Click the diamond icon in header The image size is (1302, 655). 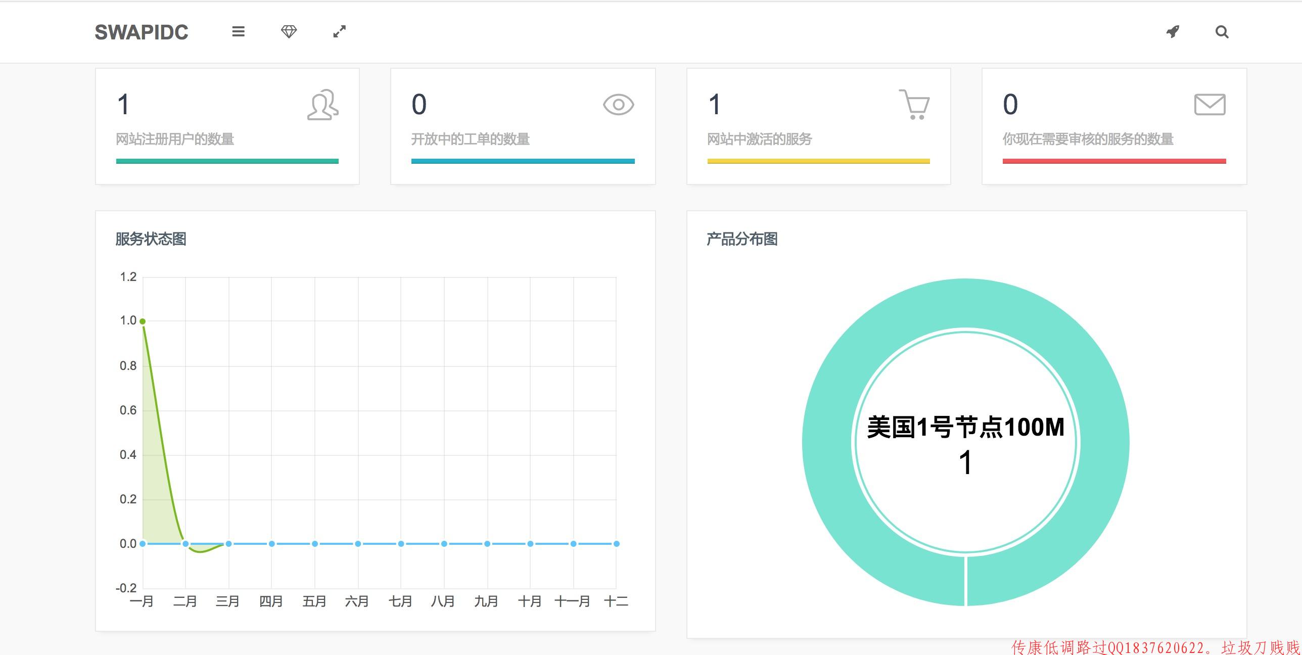click(289, 32)
